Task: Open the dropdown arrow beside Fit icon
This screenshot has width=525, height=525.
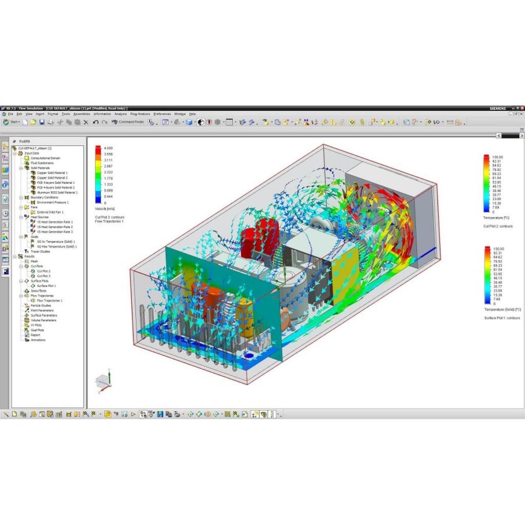Action: click(171, 123)
